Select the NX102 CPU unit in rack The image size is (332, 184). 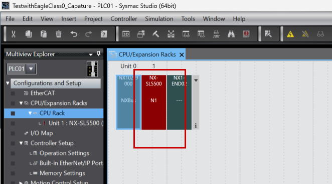coord(128,102)
